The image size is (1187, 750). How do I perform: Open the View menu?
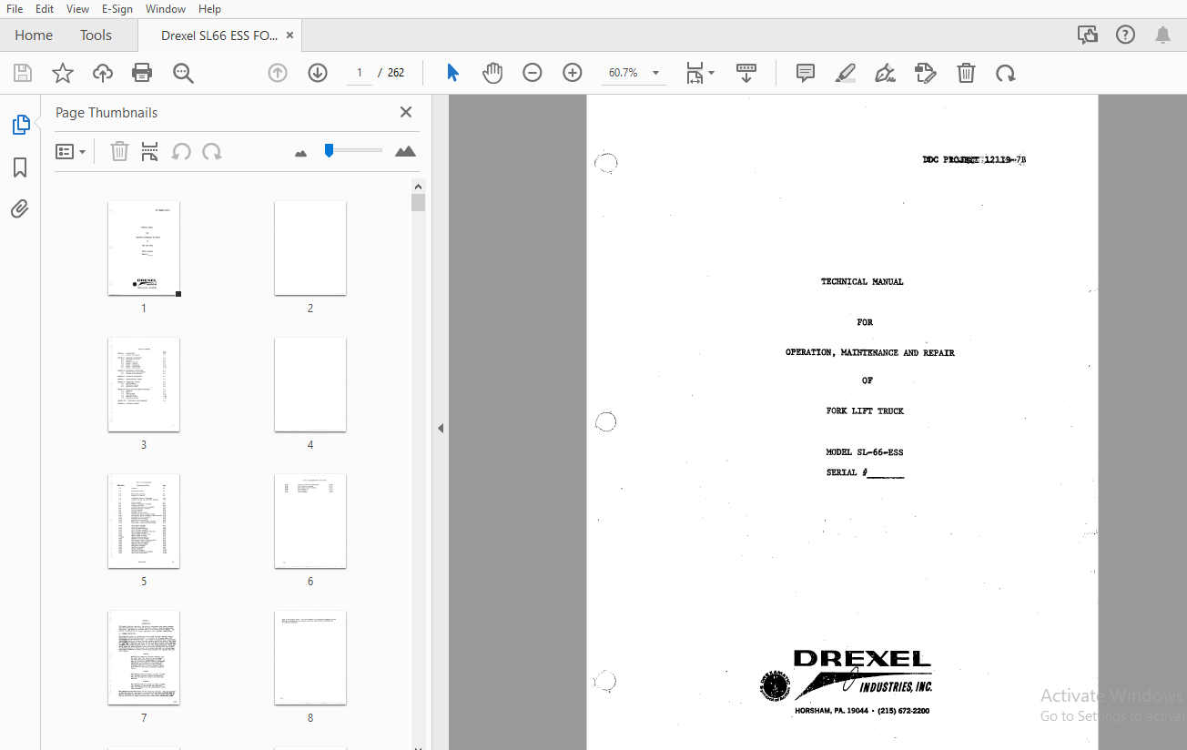78,8
